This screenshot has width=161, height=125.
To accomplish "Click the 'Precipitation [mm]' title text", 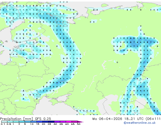I will [16, 119].
